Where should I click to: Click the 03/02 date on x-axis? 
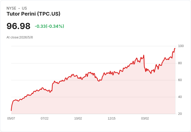click(x=145, y=118)
